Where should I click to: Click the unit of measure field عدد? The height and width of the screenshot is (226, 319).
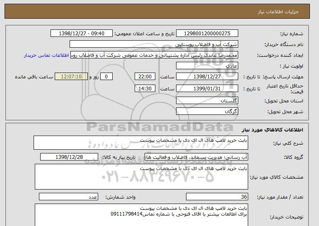point(68,197)
